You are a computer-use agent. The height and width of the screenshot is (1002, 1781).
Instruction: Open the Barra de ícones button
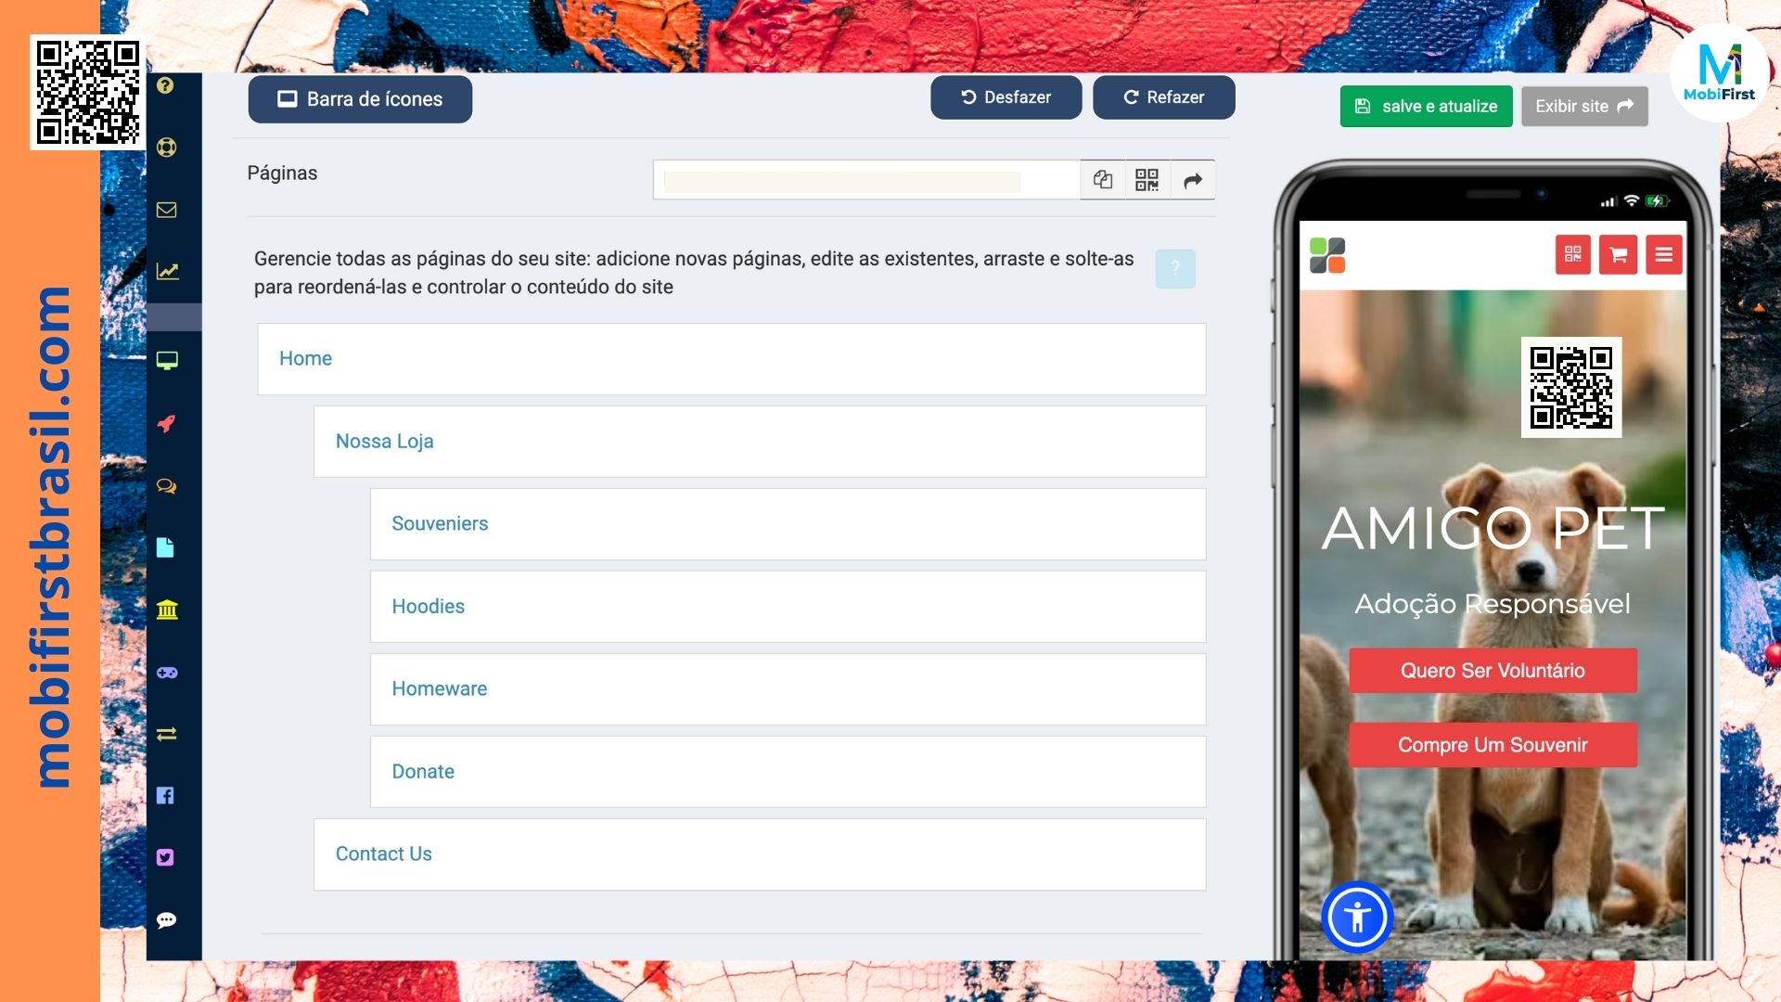coord(360,99)
